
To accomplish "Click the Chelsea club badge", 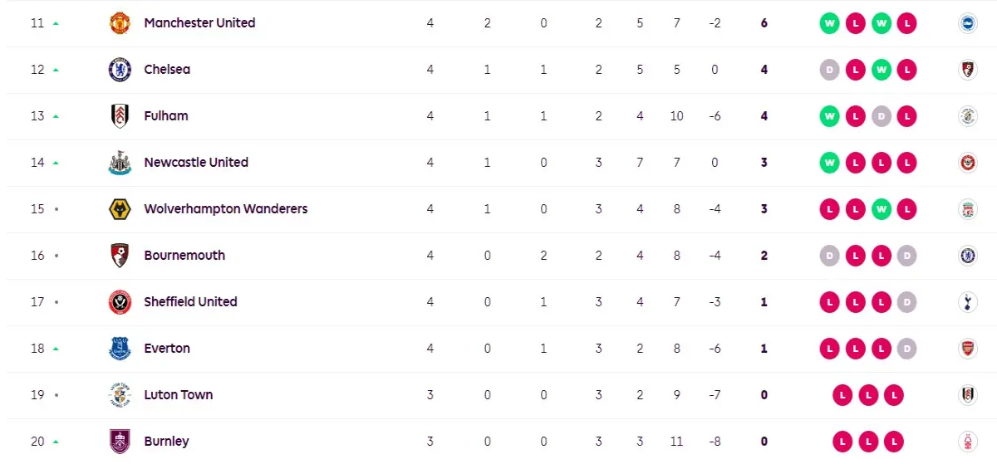I will tap(120, 70).
